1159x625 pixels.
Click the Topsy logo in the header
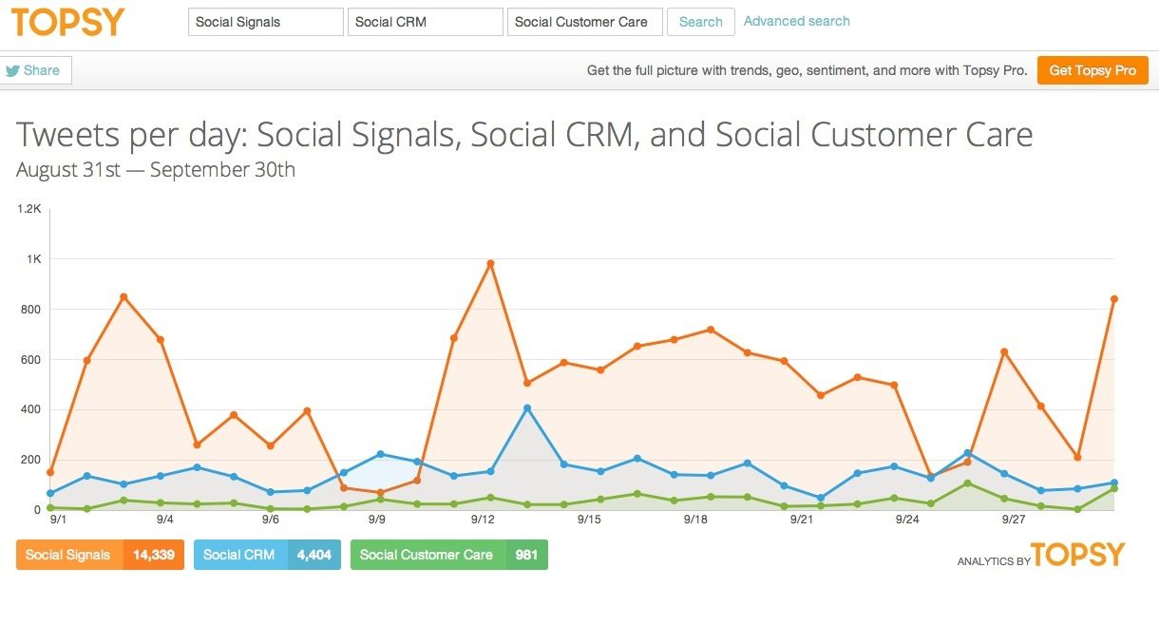(x=68, y=22)
